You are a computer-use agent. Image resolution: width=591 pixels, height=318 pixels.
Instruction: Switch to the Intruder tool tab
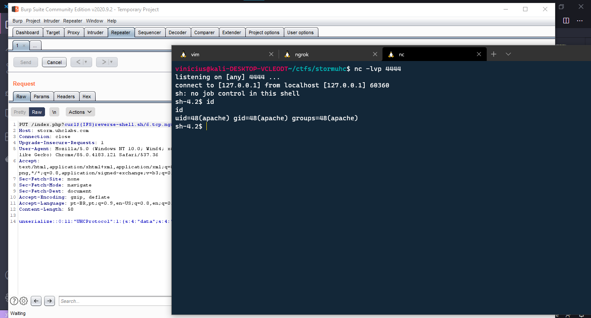point(96,32)
